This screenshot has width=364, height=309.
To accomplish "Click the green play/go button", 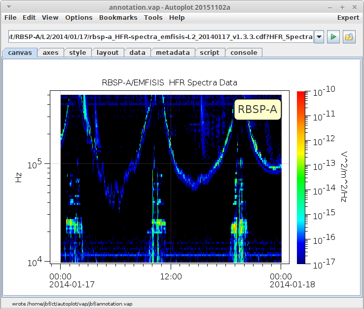I will (333, 37).
